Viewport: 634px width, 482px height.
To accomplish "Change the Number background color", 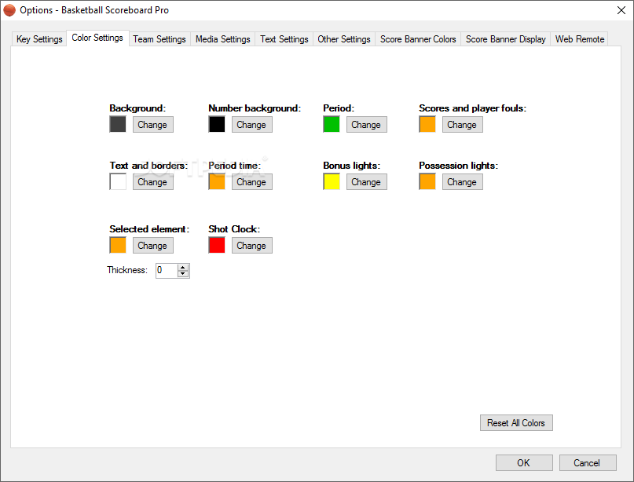I will tap(252, 125).
